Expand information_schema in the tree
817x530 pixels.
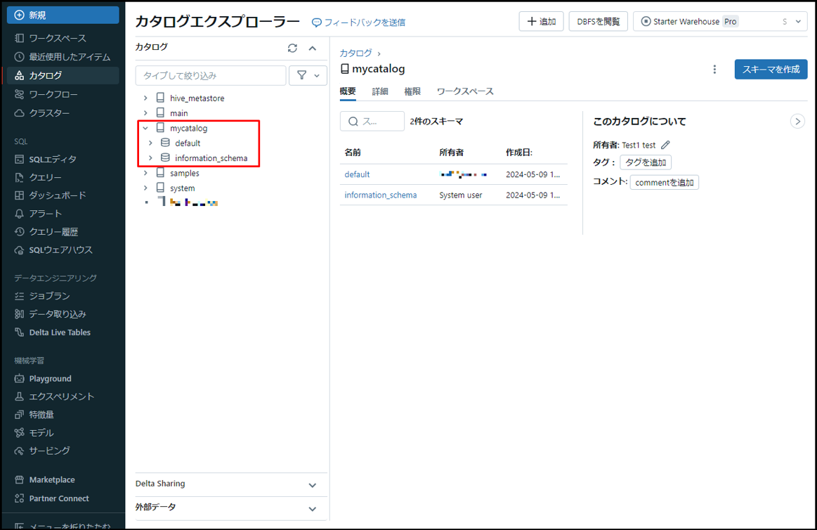[x=150, y=158]
